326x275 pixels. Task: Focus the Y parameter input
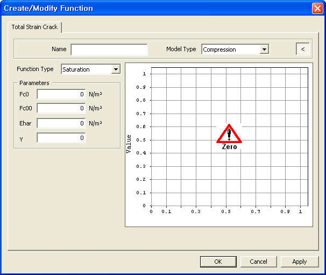click(61, 138)
